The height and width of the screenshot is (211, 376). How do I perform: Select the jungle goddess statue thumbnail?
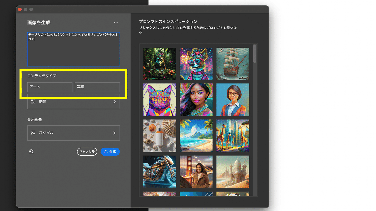159,64
